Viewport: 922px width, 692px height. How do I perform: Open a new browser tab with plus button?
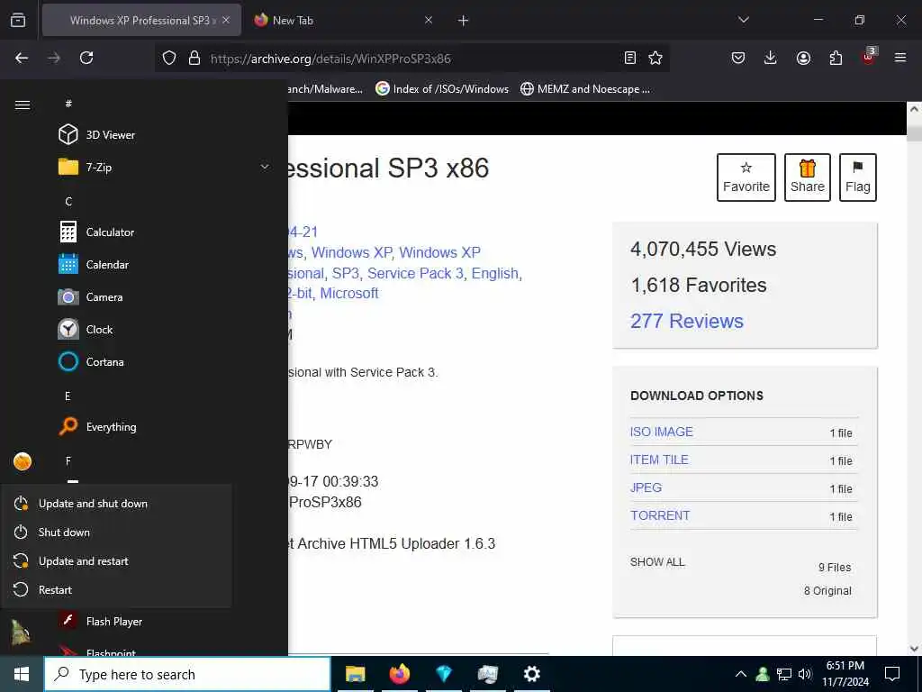click(x=464, y=21)
